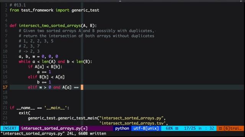Viewport: 245px width, 137px height.
Task: Click the INSERT mode indicator
Action: 10,128
